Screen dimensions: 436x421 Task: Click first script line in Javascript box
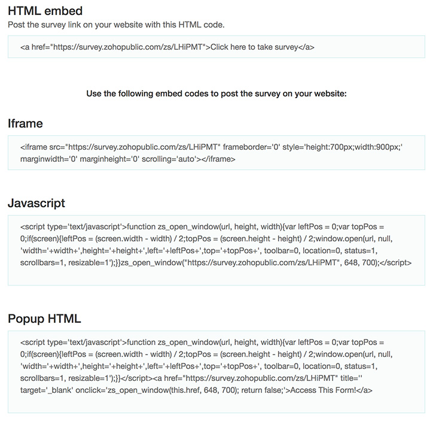[x=202, y=226]
